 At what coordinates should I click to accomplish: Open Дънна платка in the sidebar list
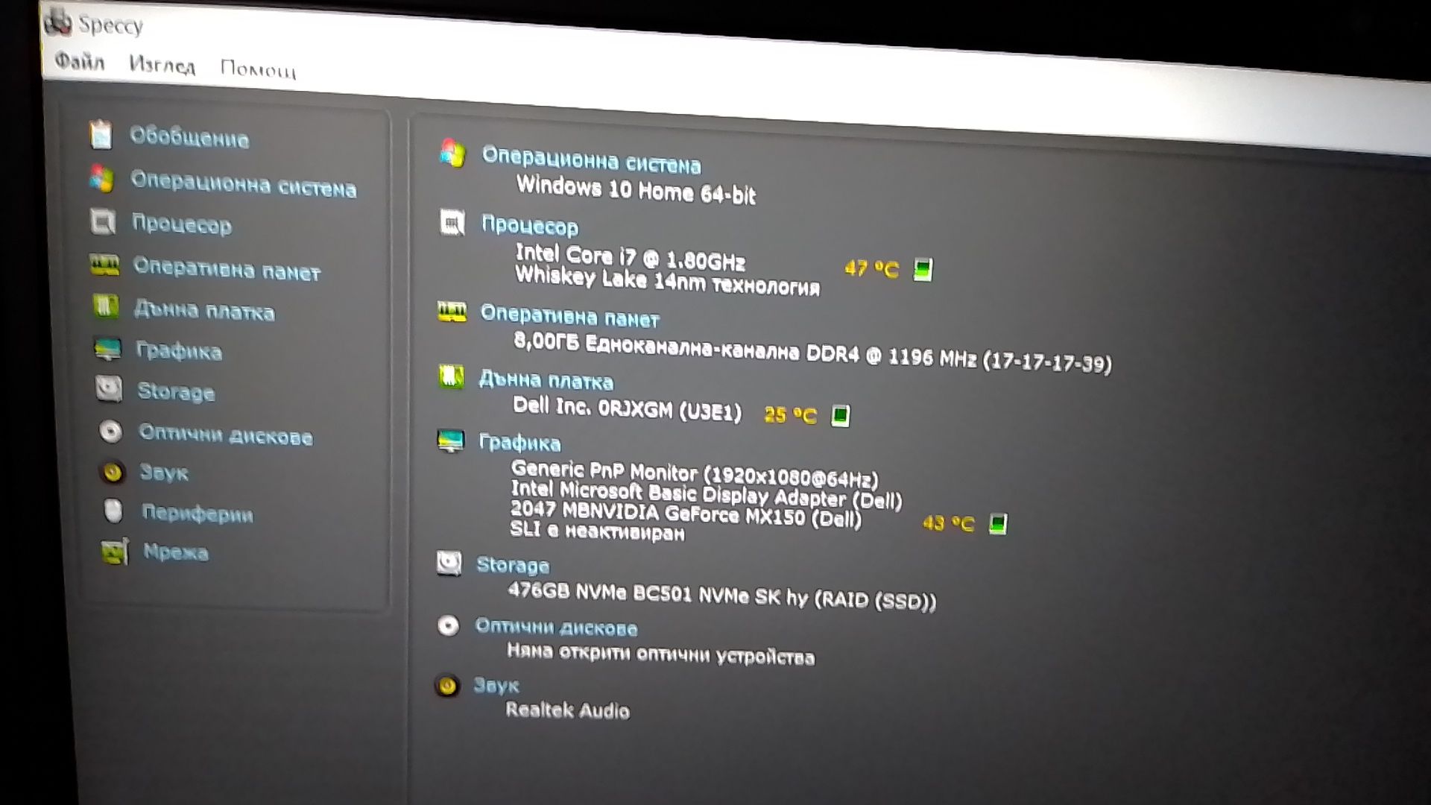(204, 310)
